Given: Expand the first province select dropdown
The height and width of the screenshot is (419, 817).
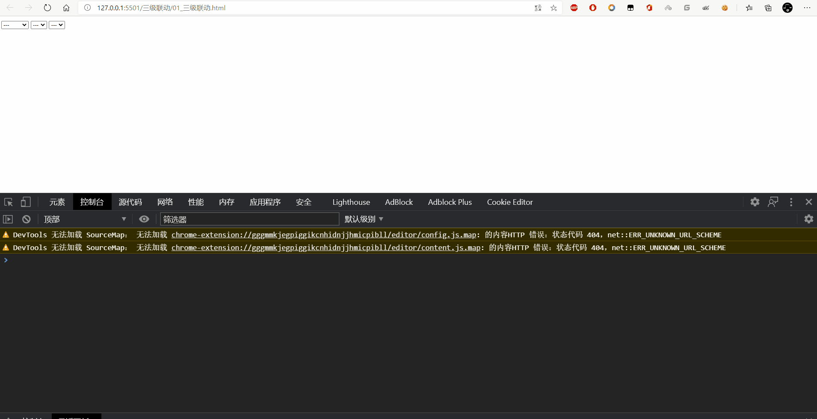Looking at the screenshot, I should [15, 25].
